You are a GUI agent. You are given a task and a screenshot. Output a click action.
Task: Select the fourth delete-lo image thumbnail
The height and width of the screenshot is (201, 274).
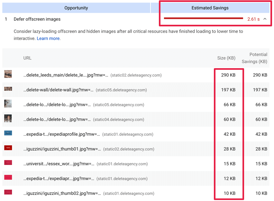click(x=8, y=118)
